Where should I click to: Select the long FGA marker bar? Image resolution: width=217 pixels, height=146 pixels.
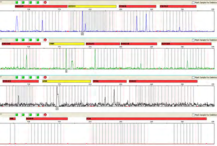[147, 119]
